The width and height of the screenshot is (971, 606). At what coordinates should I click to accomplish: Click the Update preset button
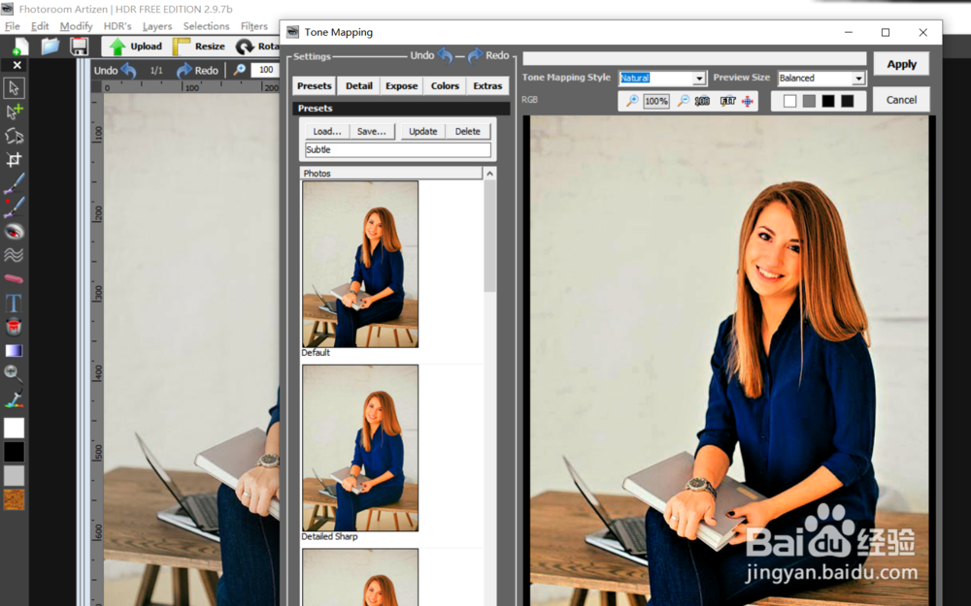(x=423, y=131)
